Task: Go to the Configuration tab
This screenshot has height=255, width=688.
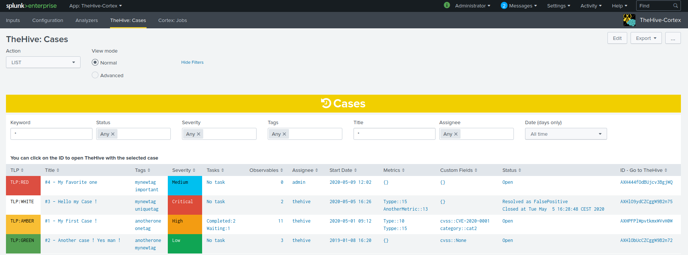Action: click(x=48, y=20)
